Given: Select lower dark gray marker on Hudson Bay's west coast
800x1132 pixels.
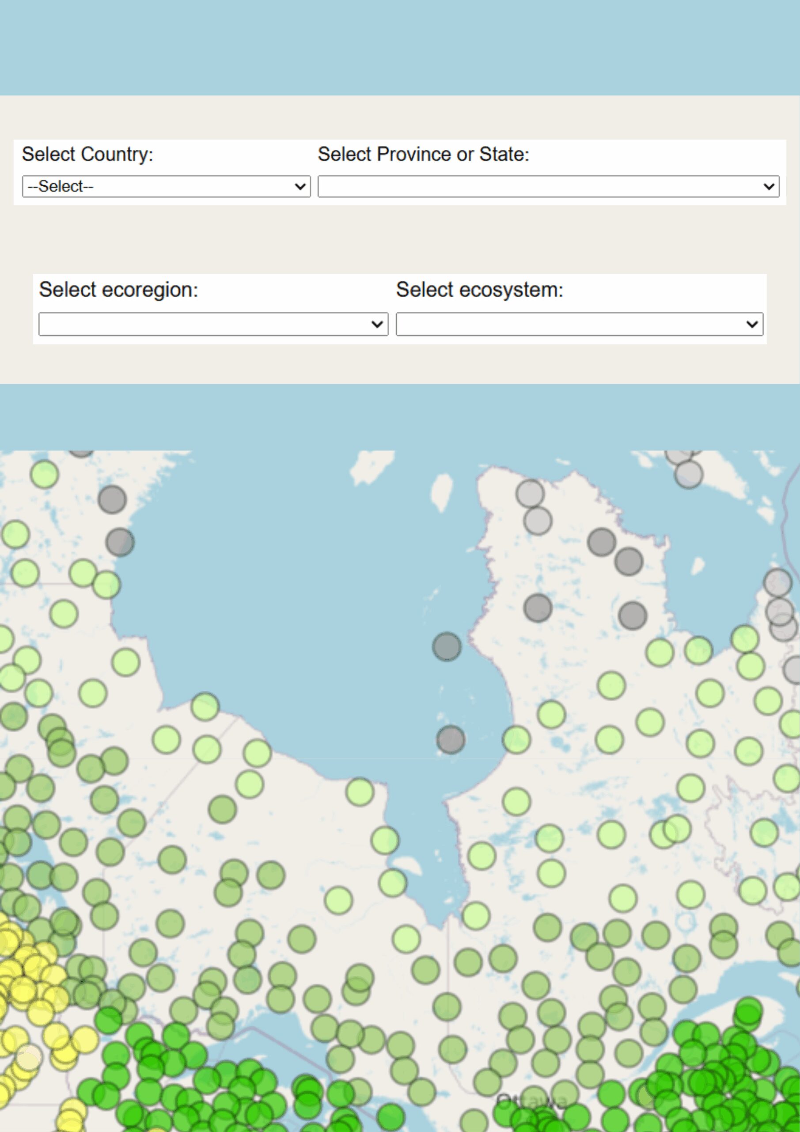Looking at the screenshot, I should click(120, 542).
